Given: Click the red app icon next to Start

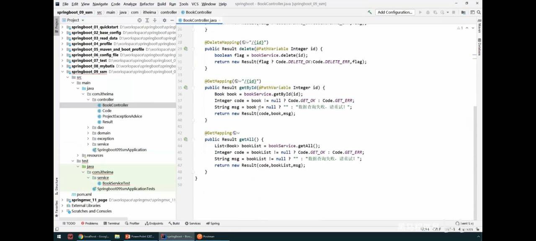Looking at the screenshot, I should point(70,236).
